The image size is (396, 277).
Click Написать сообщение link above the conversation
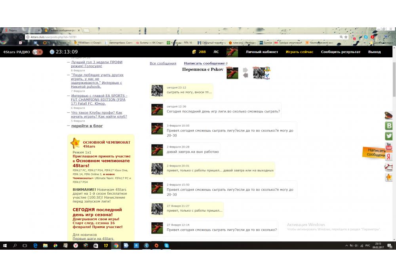coord(204,63)
